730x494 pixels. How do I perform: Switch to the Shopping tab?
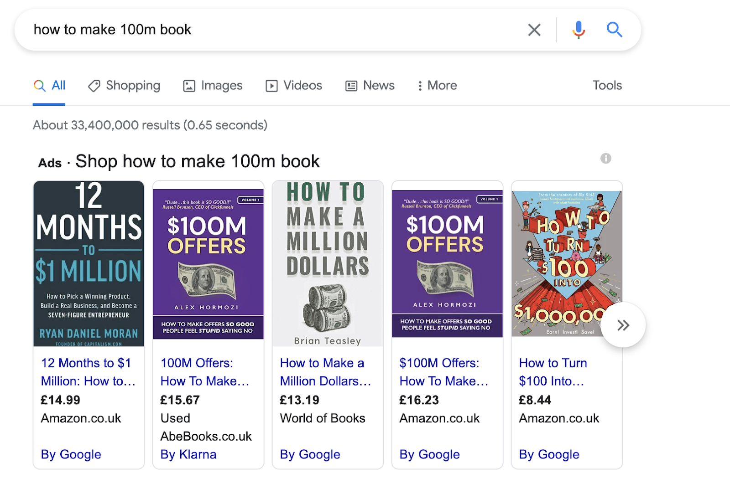(124, 86)
